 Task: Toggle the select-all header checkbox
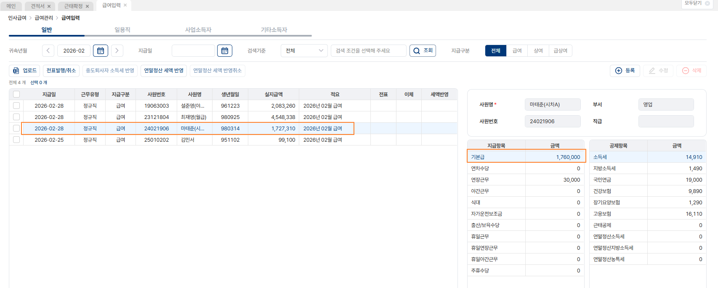(16, 94)
